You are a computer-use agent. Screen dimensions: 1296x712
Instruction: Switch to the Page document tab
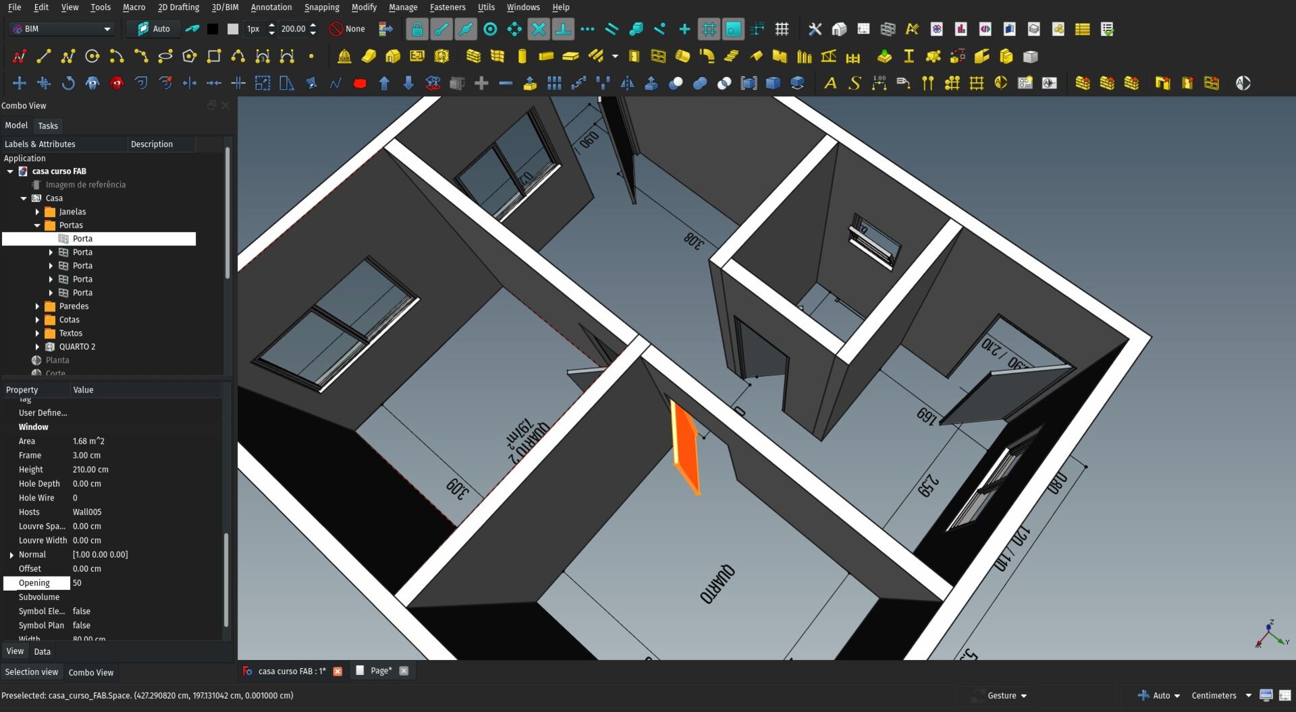click(382, 671)
